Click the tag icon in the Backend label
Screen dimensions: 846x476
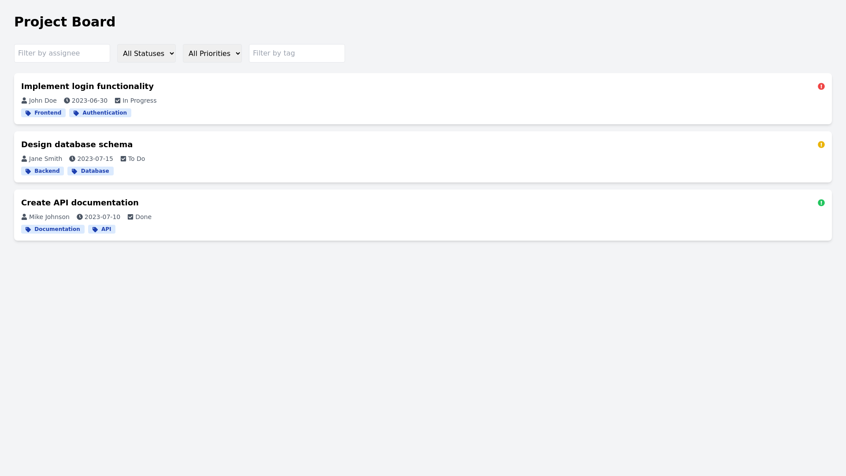(28, 171)
